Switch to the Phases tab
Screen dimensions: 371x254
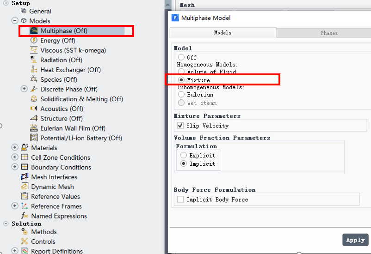(324, 33)
